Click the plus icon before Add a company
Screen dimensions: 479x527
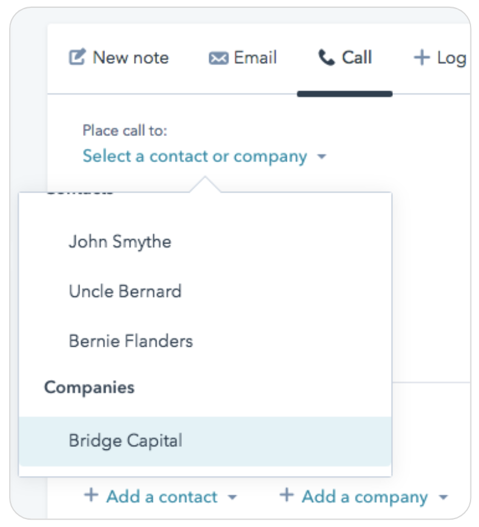click(287, 495)
